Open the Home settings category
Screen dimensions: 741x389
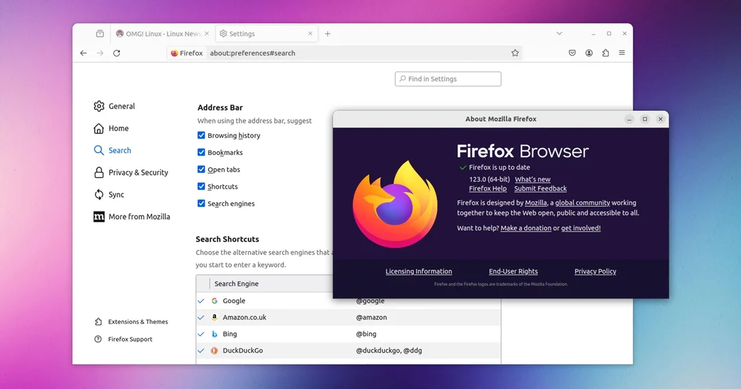click(111, 128)
